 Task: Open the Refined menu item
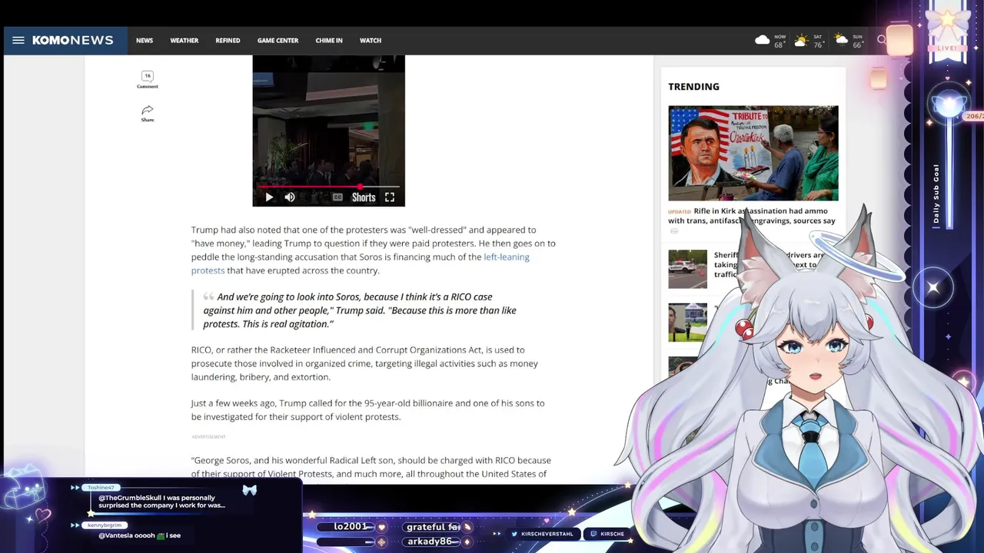pos(228,40)
